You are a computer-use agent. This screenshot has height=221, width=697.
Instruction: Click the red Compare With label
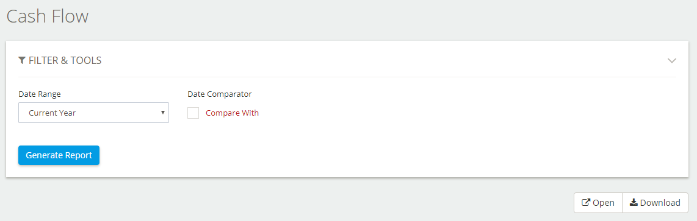[232, 113]
